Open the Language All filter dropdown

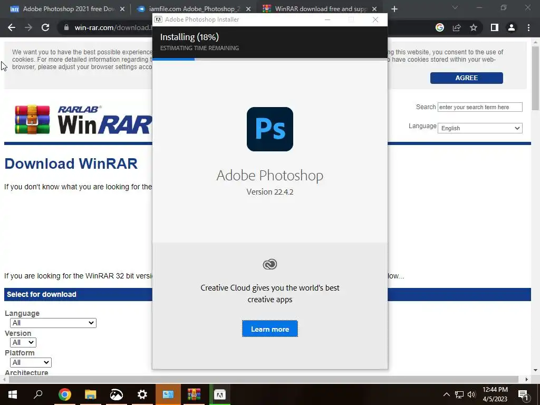(53, 323)
